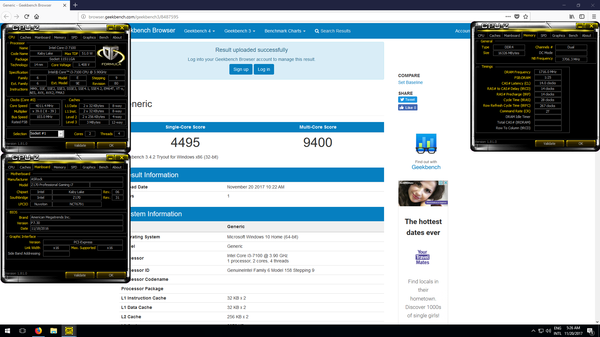Go back with the browser back arrow
Screen dimensions: 600x337
click(6, 17)
